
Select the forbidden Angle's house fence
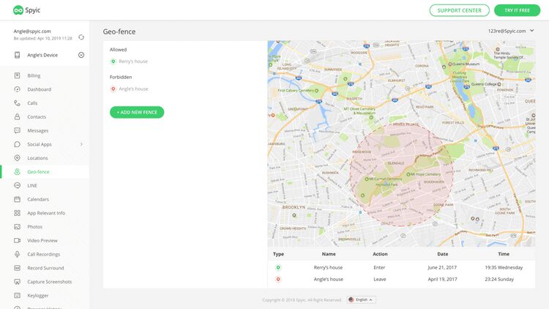(129, 89)
